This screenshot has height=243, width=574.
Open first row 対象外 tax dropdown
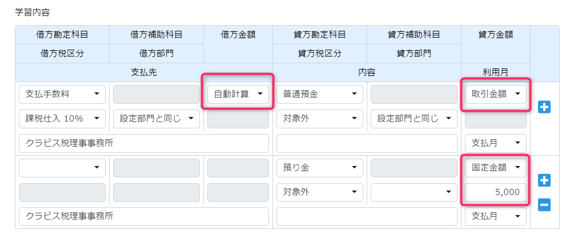[x=320, y=119]
